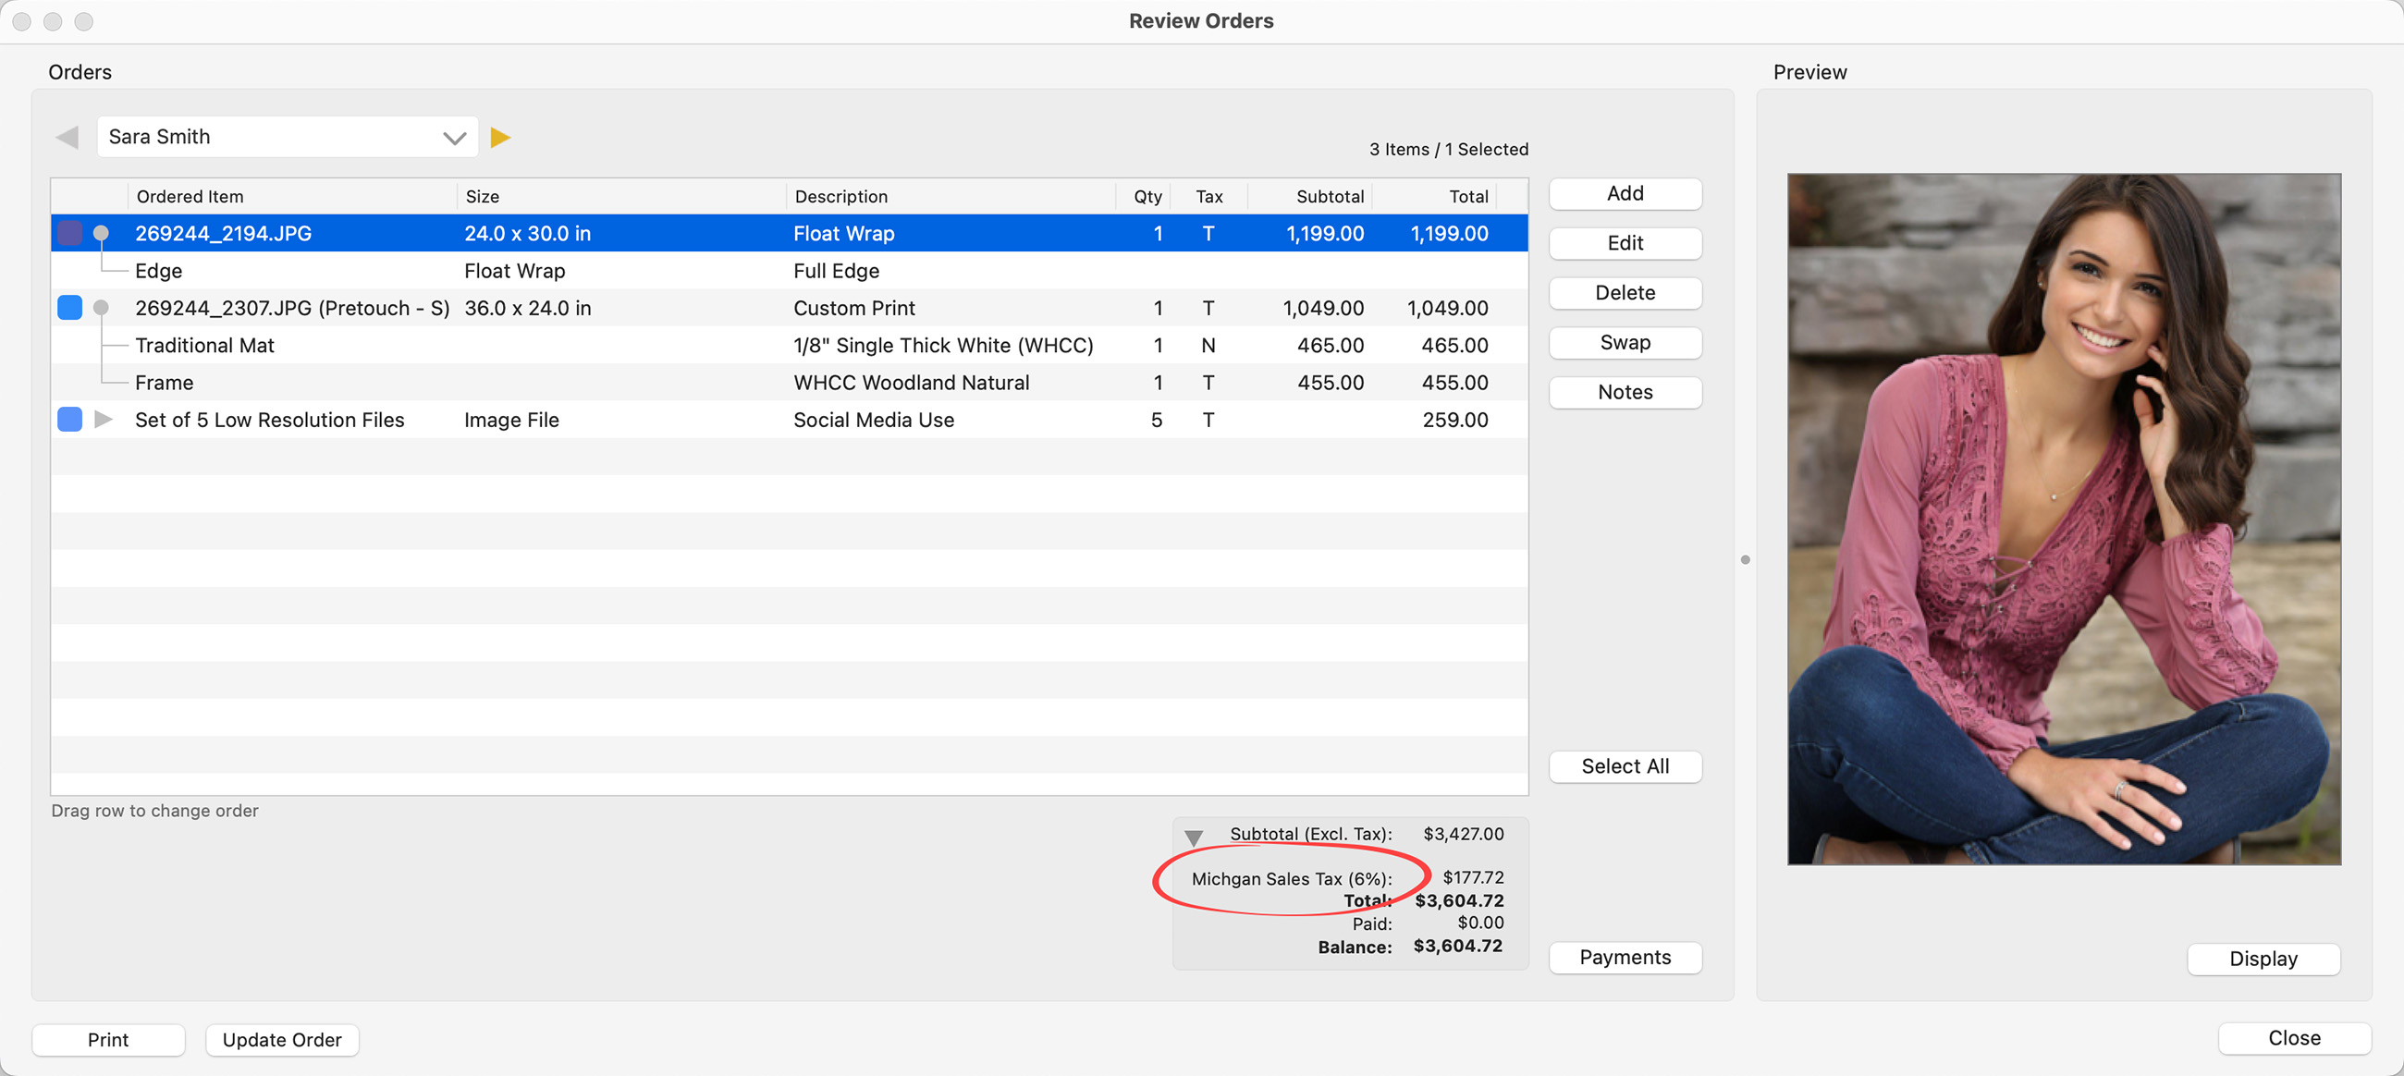
Task: Click gray status dot on 269244_2307.JPG row
Action: 101,307
